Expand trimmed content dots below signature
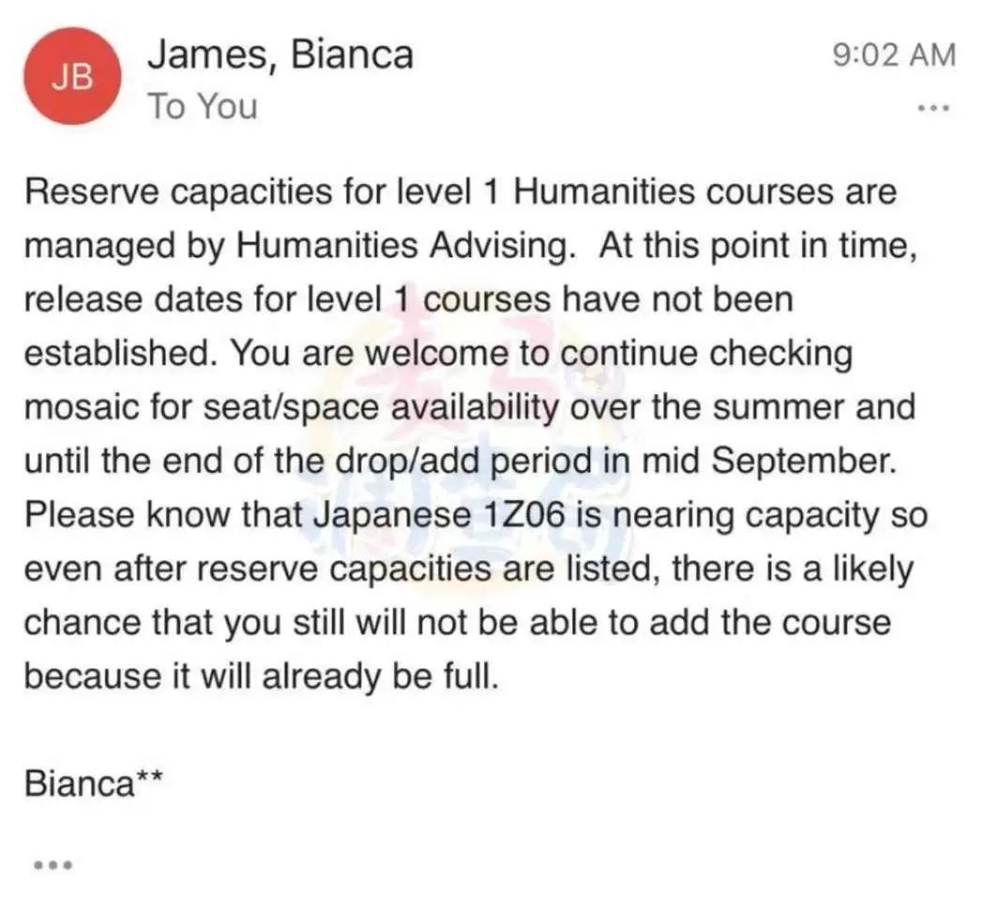The image size is (997, 900). (x=53, y=865)
